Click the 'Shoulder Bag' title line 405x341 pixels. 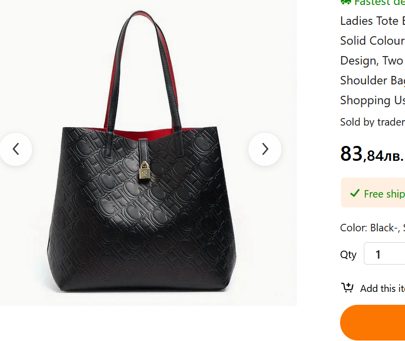pyautogui.click(x=372, y=80)
